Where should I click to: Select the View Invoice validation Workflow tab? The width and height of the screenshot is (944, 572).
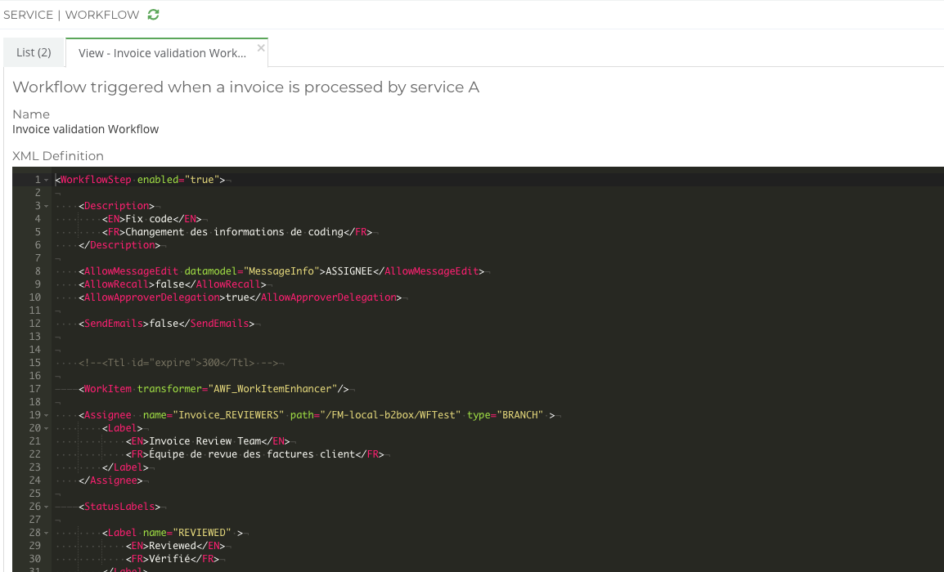click(x=160, y=51)
